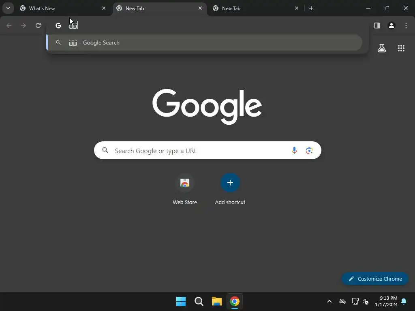Reload the page
The image size is (415, 311).
(38, 26)
